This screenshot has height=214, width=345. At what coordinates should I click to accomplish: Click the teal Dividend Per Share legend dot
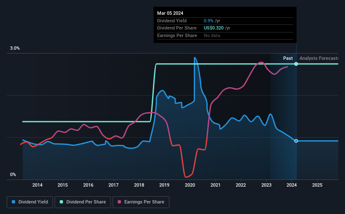pyautogui.click(x=61, y=202)
